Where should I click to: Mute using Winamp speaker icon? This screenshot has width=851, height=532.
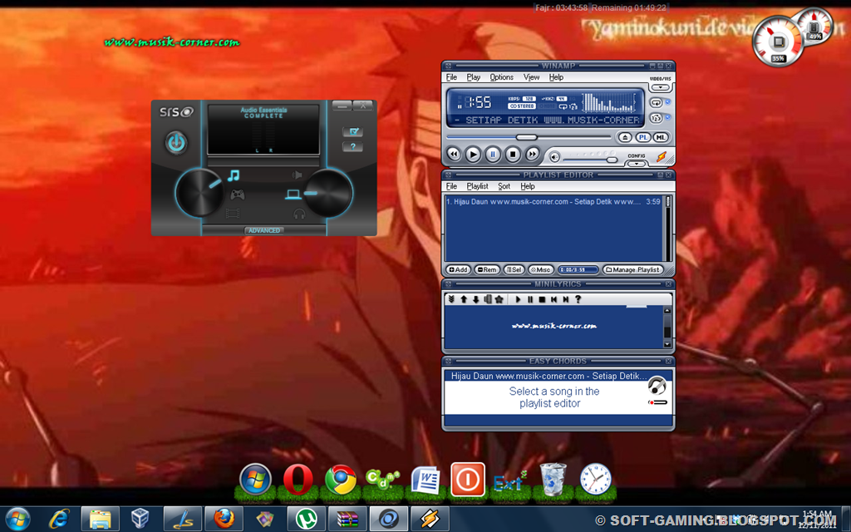(x=554, y=157)
